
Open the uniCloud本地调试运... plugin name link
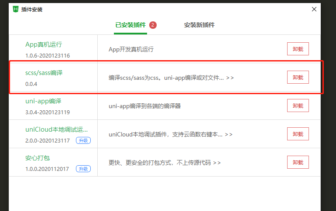coord(57,129)
